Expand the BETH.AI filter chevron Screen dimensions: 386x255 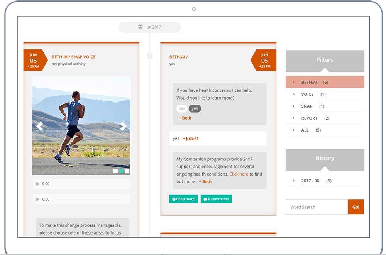click(293, 82)
